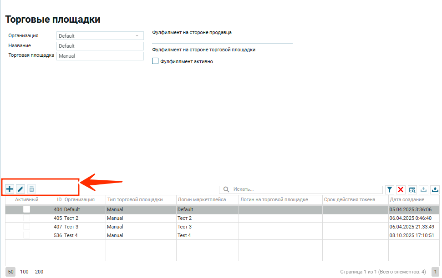Expand the Организация dropdown
Image resolution: width=442 pixels, height=278 pixels.
click(x=137, y=36)
